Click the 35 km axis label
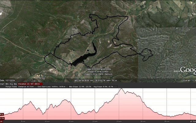Viewport: 196px width, 123px height. tap(167, 121)
